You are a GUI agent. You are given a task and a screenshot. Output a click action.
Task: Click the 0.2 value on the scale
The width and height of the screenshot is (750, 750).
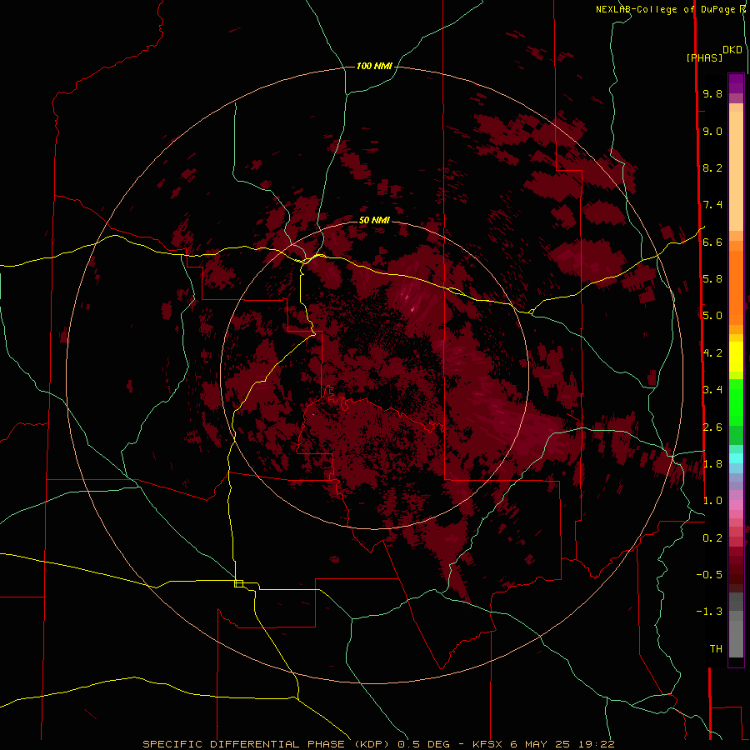tap(712, 538)
